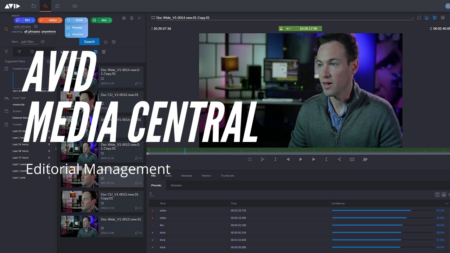Click the Avid logo
This screenshot has height=253, width=450.
[x=13, y=6]
